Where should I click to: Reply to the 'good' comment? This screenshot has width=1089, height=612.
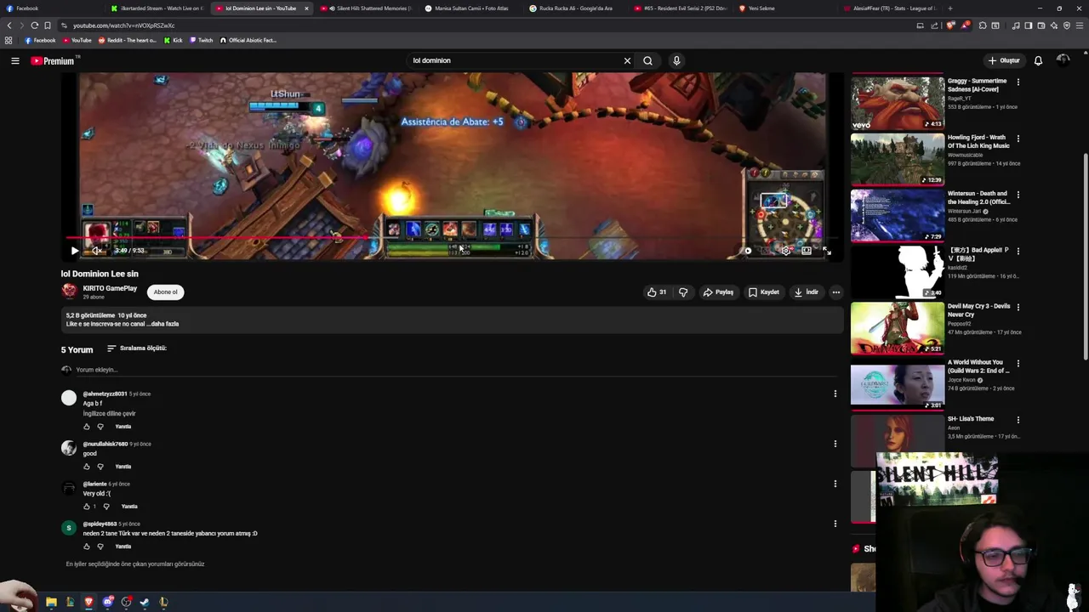click(123, 467)
